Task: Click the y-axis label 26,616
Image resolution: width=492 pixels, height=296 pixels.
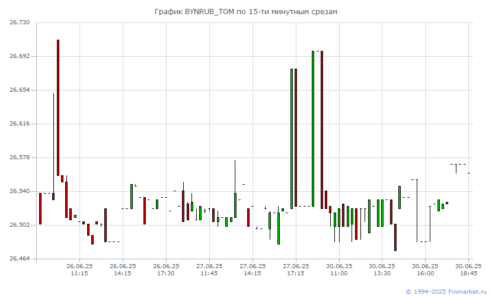Action: pyautogui.click(x=20, y=124)
